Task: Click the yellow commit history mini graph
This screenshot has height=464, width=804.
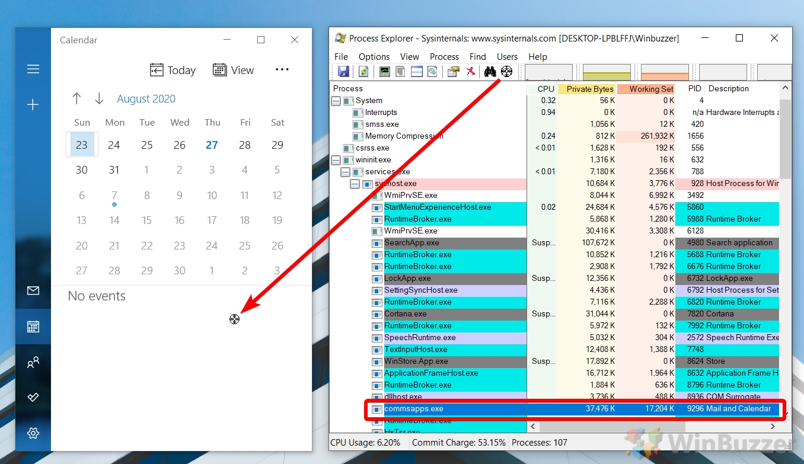Action: tap(607, 72)
